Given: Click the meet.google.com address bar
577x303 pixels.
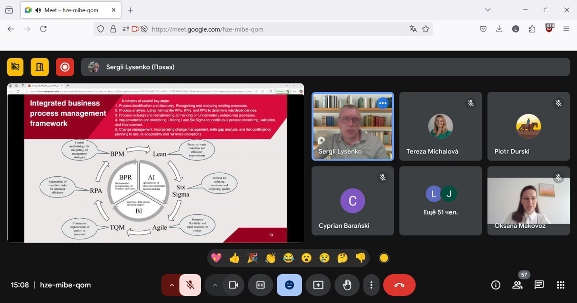Looking at the screenshot, I should click(x=270, y=29).
